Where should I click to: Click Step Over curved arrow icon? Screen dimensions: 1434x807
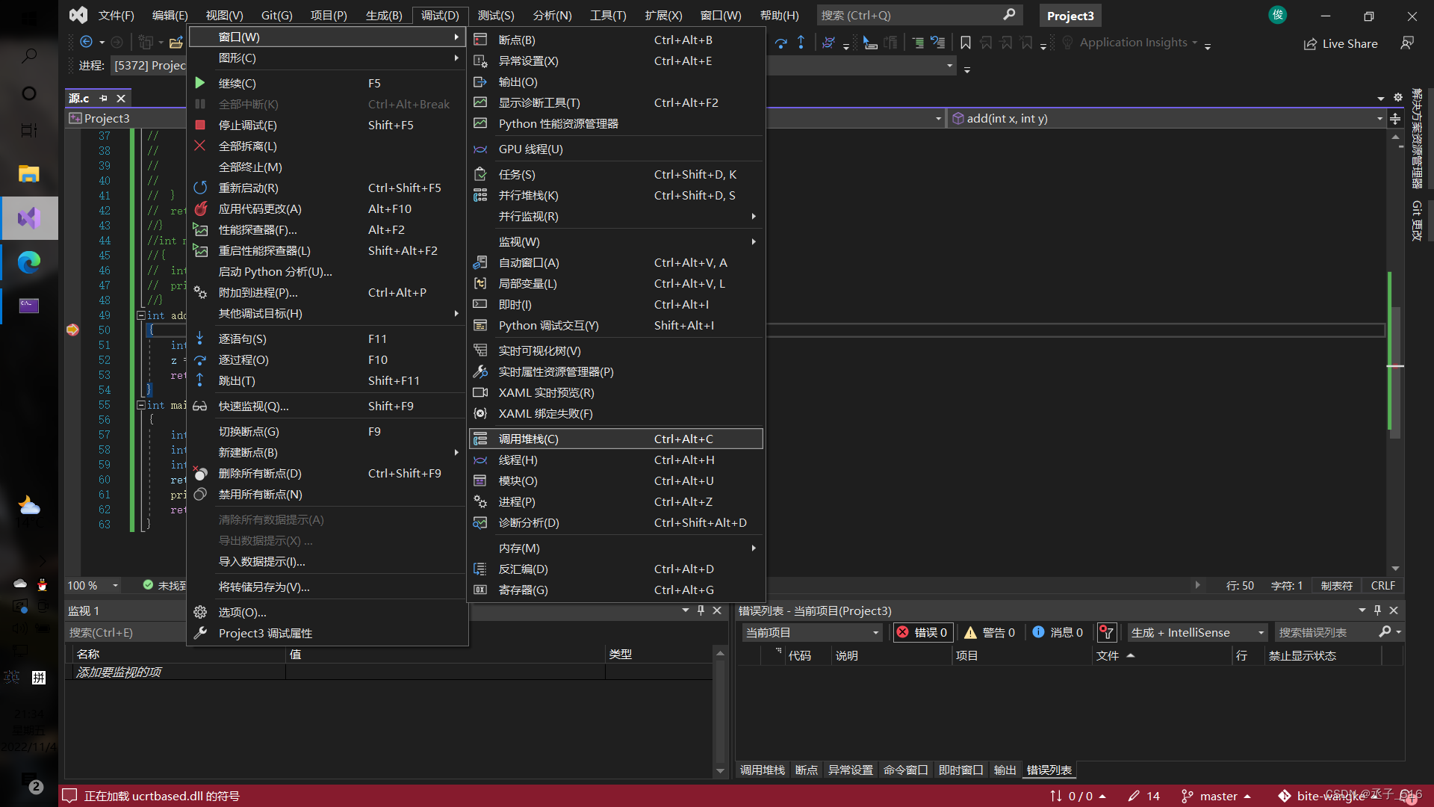(x=199, y=359)
